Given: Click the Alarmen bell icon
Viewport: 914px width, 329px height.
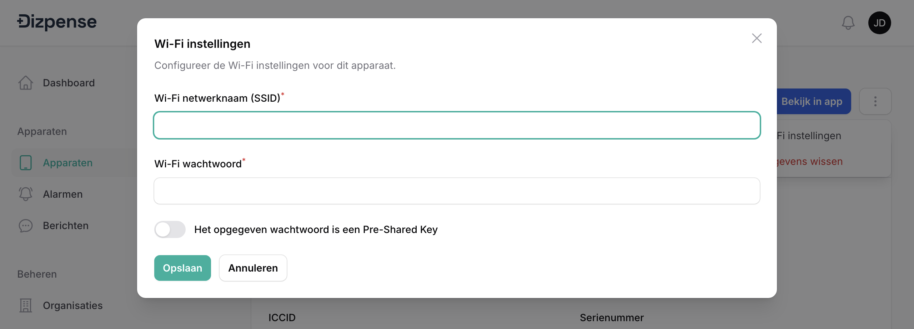Looking at the screenshot, I should tap(26, 194).
